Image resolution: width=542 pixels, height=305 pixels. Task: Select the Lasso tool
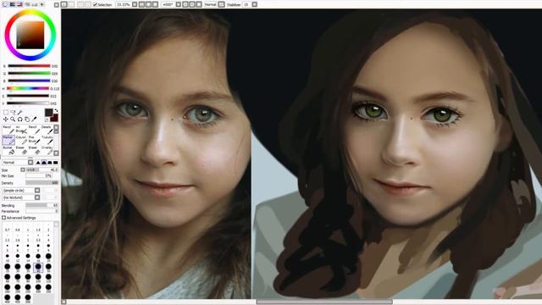tap(13, 113)
